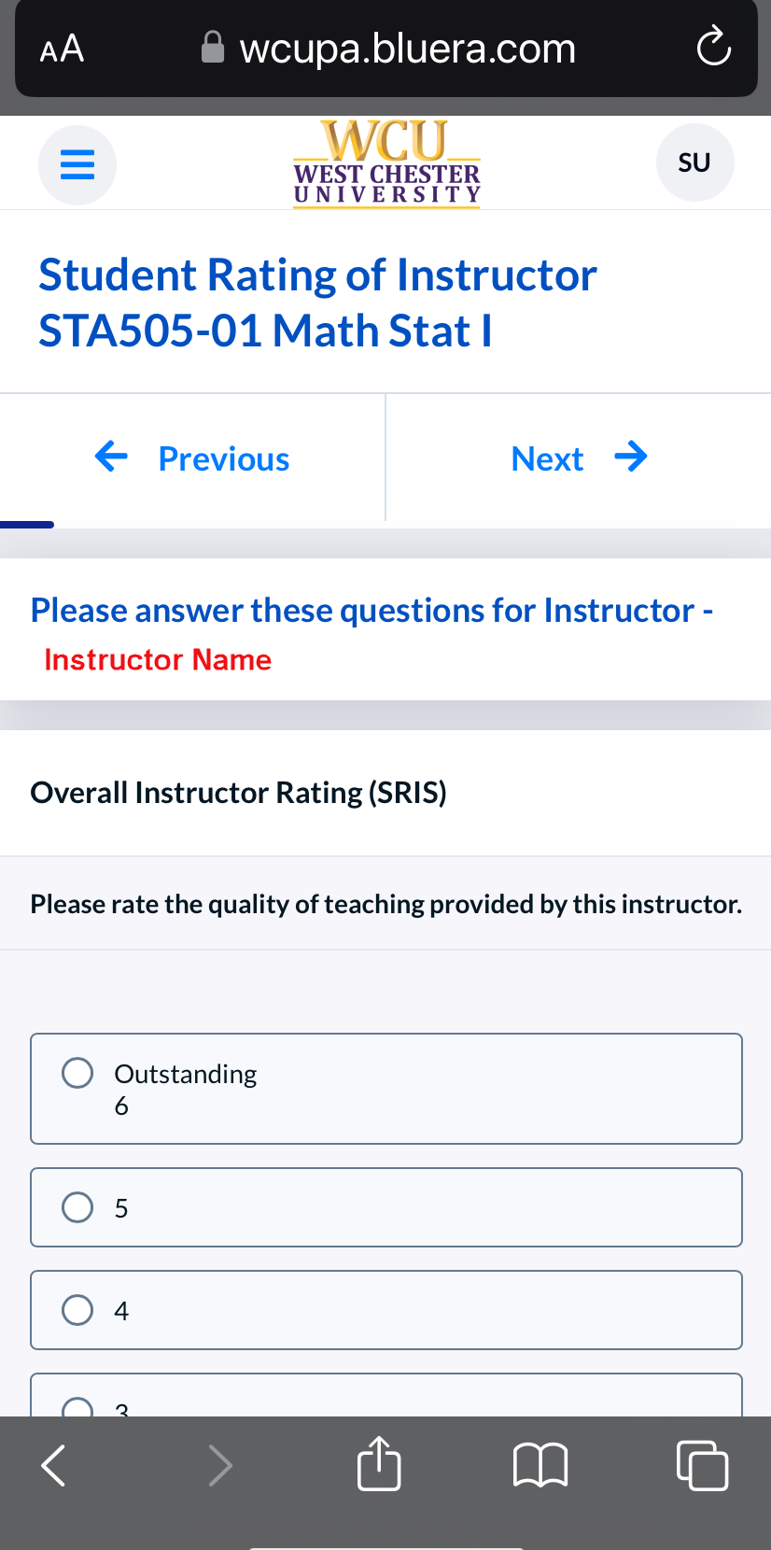The image size is (771, 1550).
Task: Tap the Safari forward chevron
Action: [x=219, y=1464]
